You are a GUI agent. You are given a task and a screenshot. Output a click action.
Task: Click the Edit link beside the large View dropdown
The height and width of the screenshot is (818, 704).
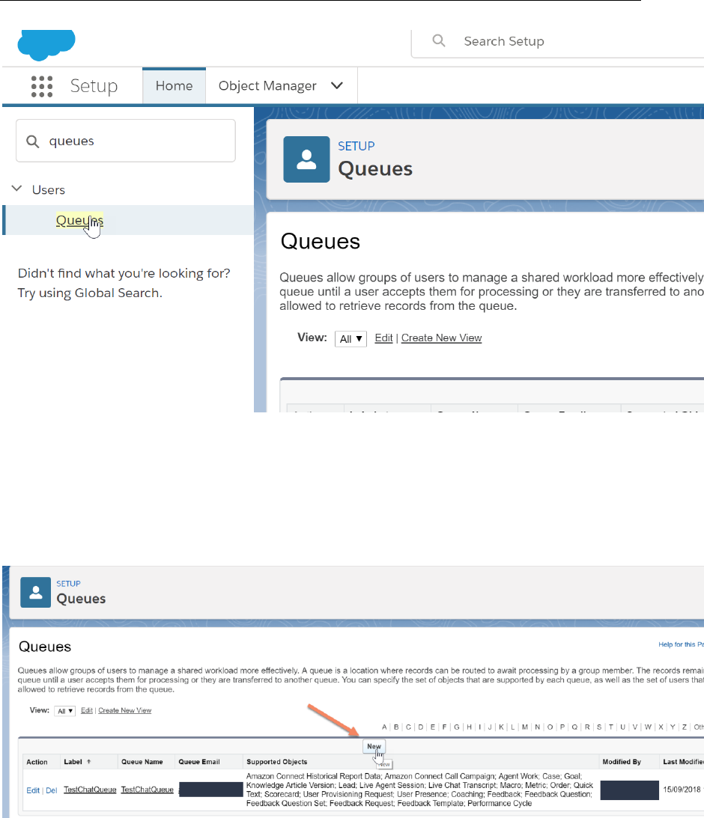point(383,338)
